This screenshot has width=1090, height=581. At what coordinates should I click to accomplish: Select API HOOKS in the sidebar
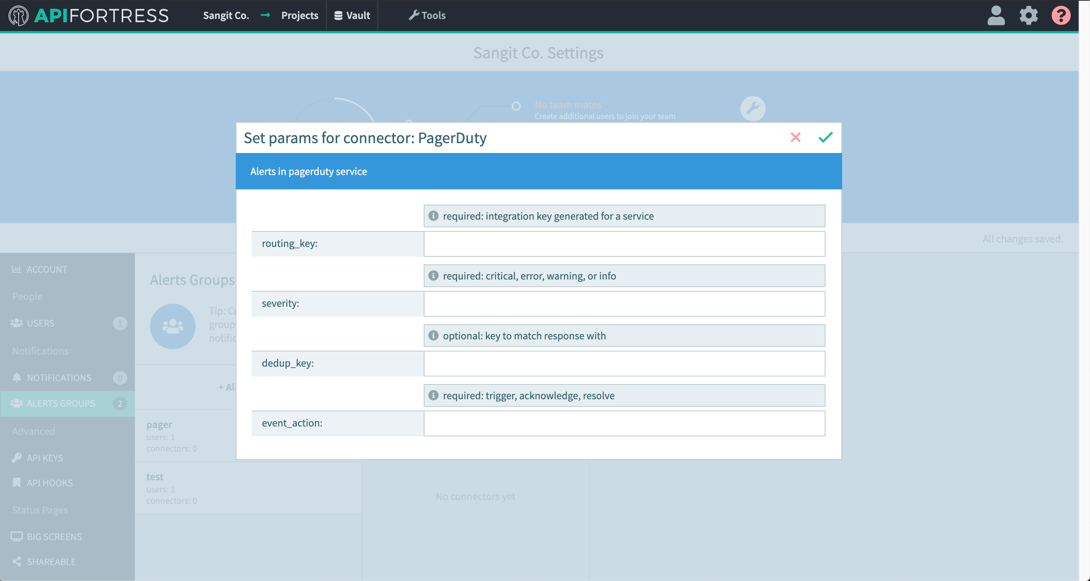tap(67, 483)
